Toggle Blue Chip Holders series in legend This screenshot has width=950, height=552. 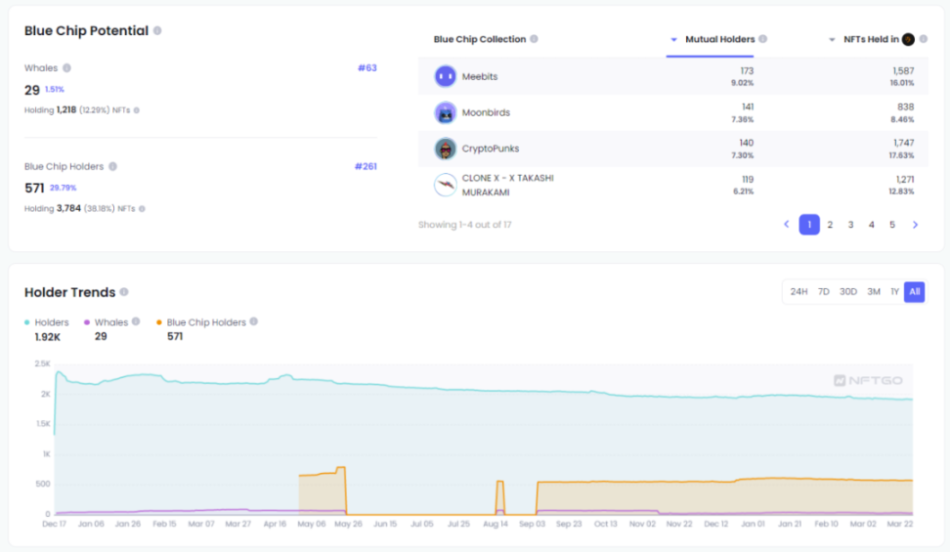(201, 322)
